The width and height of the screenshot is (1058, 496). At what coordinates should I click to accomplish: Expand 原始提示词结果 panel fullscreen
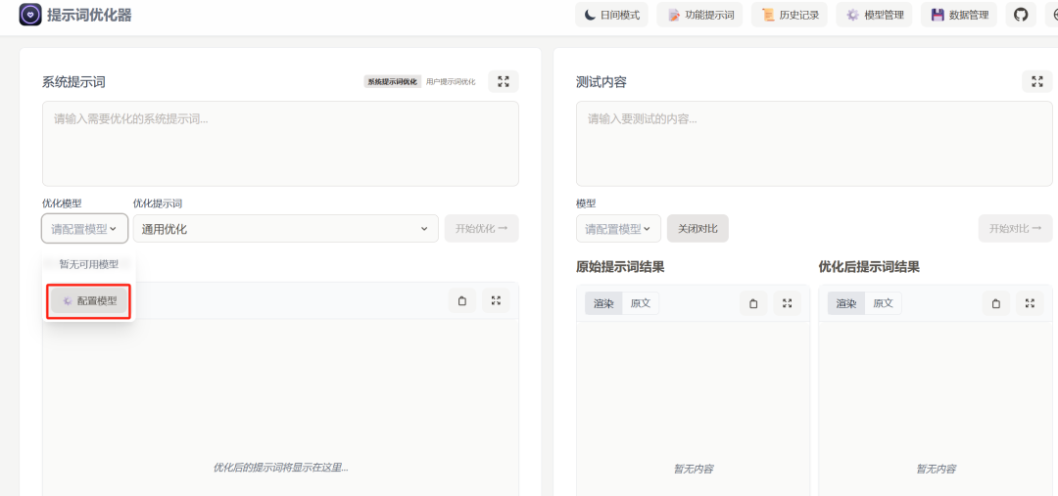point(788,303)
